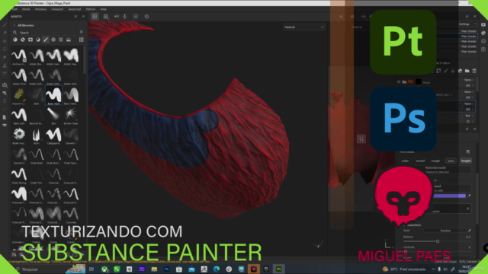Select the Brushes filter icon in Assets
The width and height of the screenshot is (488, 274).
(x=46, y=40)
